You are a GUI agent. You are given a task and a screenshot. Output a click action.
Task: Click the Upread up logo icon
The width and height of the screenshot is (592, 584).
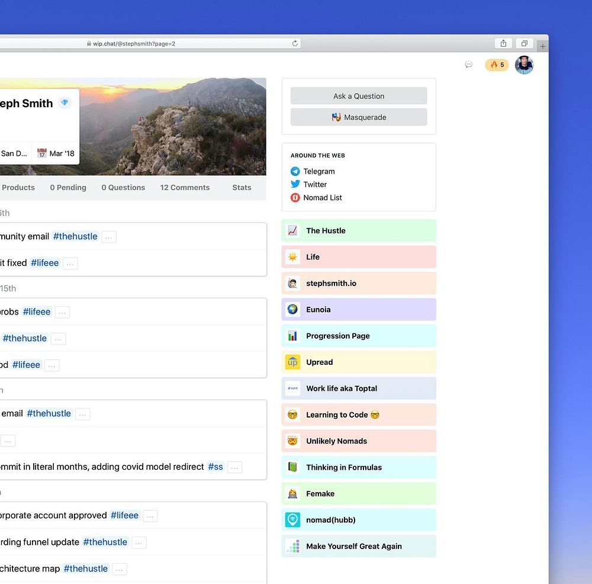click(292, 362)
